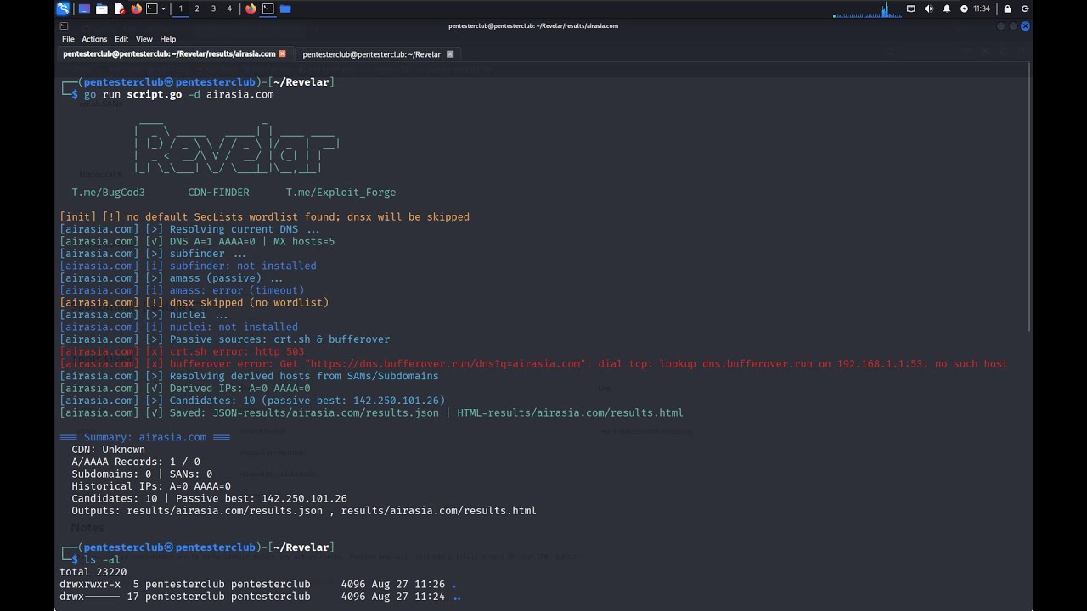The width and height of the screenshot is (1087, 611).
Task: Click the 11:34 clock in panel
Action: tap(982, 8)
